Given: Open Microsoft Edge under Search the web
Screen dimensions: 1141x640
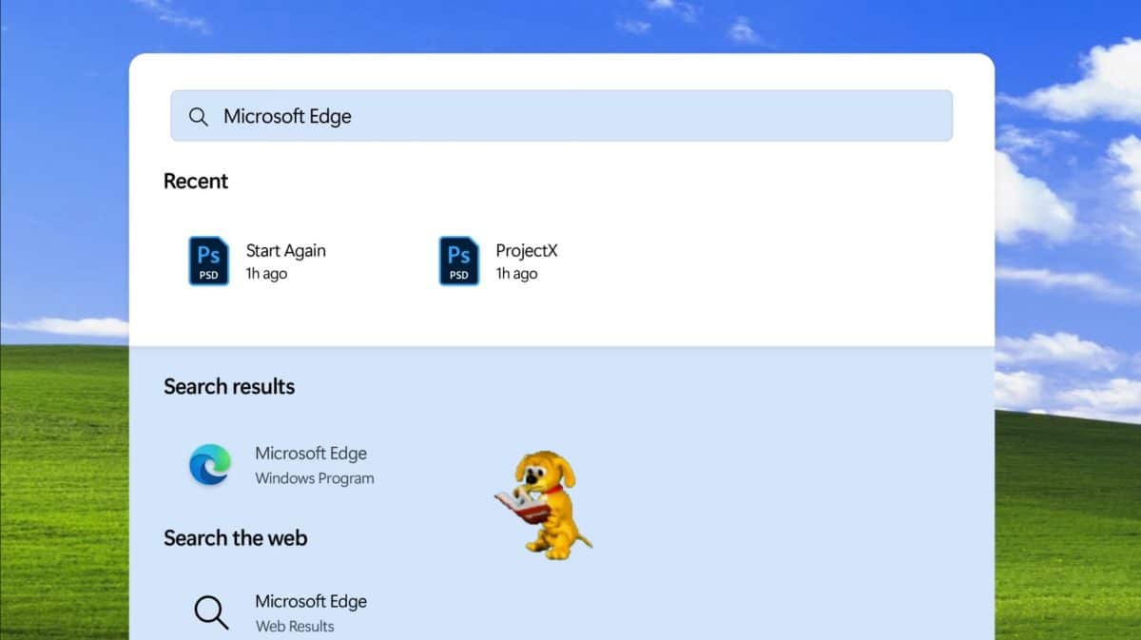Looking at the screenshot, I should click(x=310, y=601).
